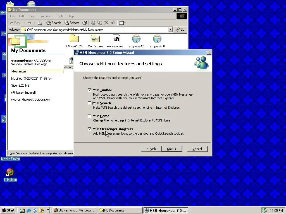Expand the Back history dropdown arrow

(x=25, y=23)
